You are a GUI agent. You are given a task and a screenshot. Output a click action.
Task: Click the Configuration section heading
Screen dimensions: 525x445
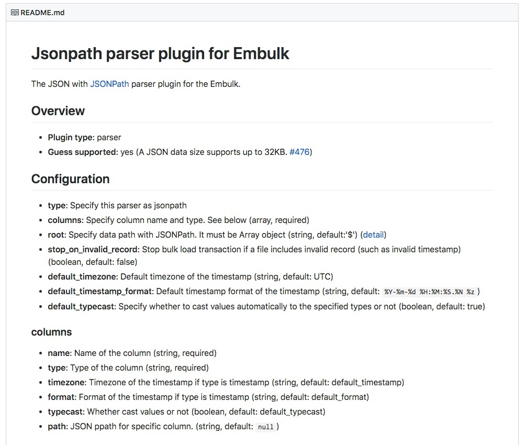70,179
